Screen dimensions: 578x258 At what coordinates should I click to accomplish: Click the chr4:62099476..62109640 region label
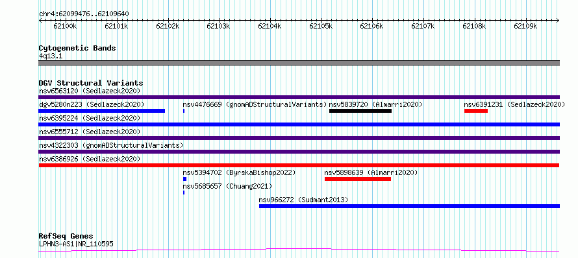point(84,14)
